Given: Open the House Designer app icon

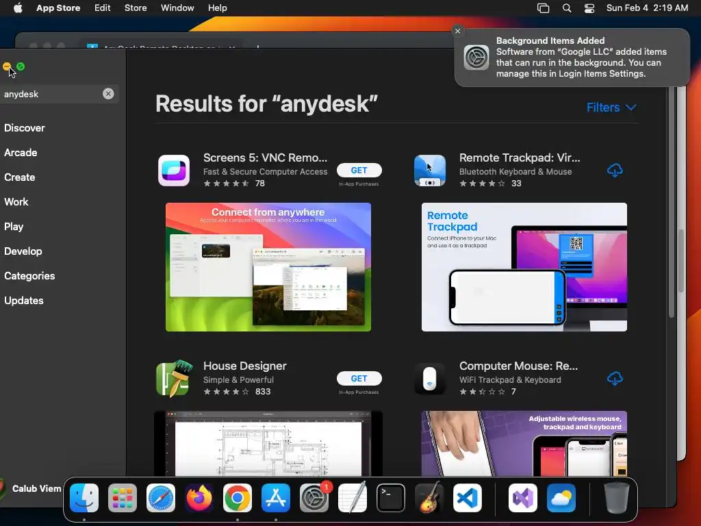Looking at the screenshot, I should (174, 378).
